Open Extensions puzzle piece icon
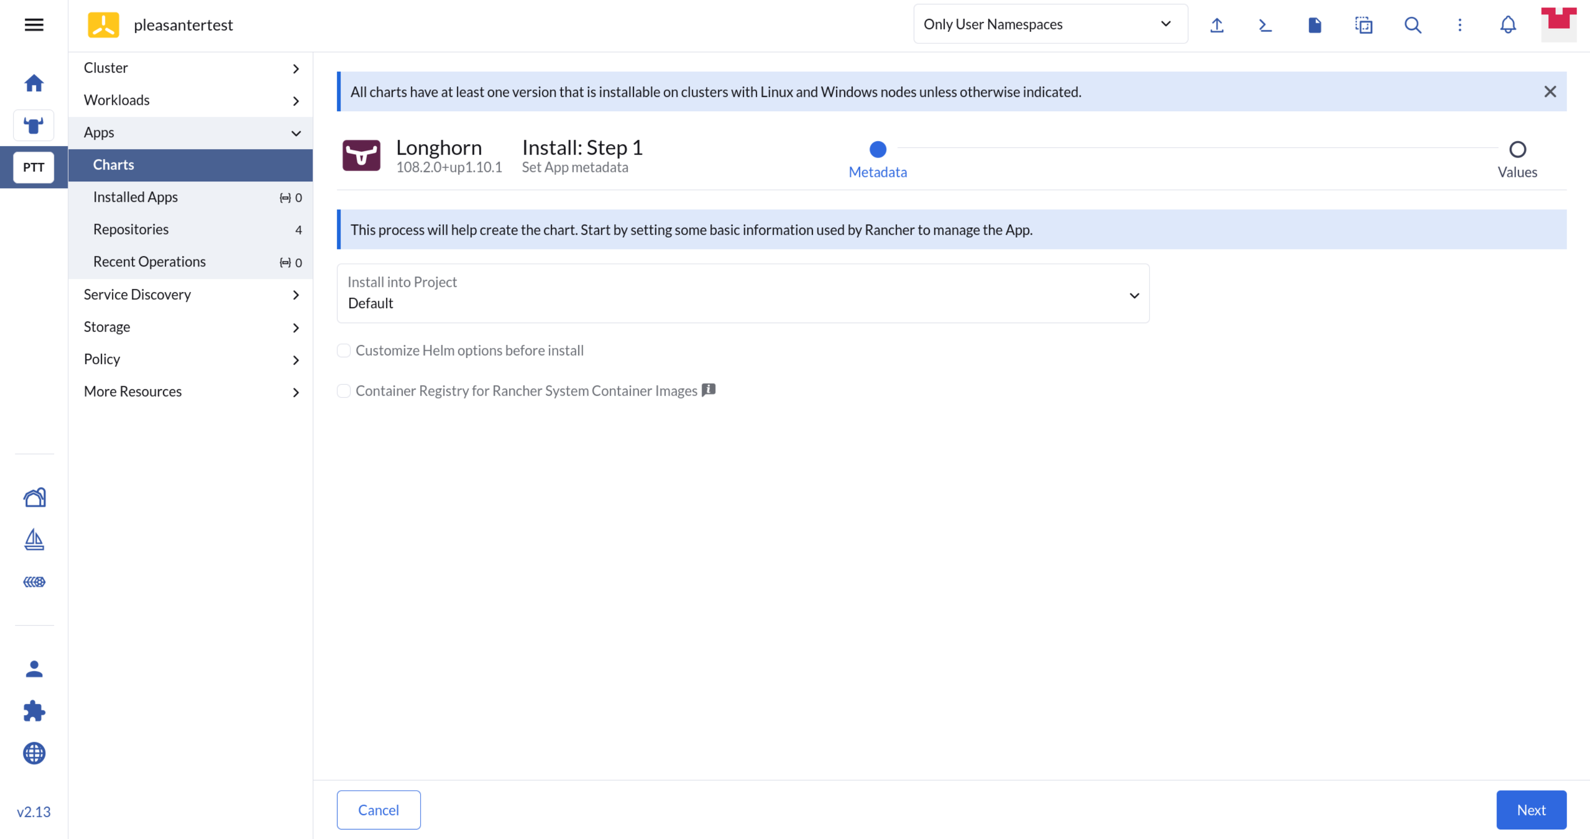The width and height of the screenshot is (1590, 839). pyautogui.click(x=34, y=711)
